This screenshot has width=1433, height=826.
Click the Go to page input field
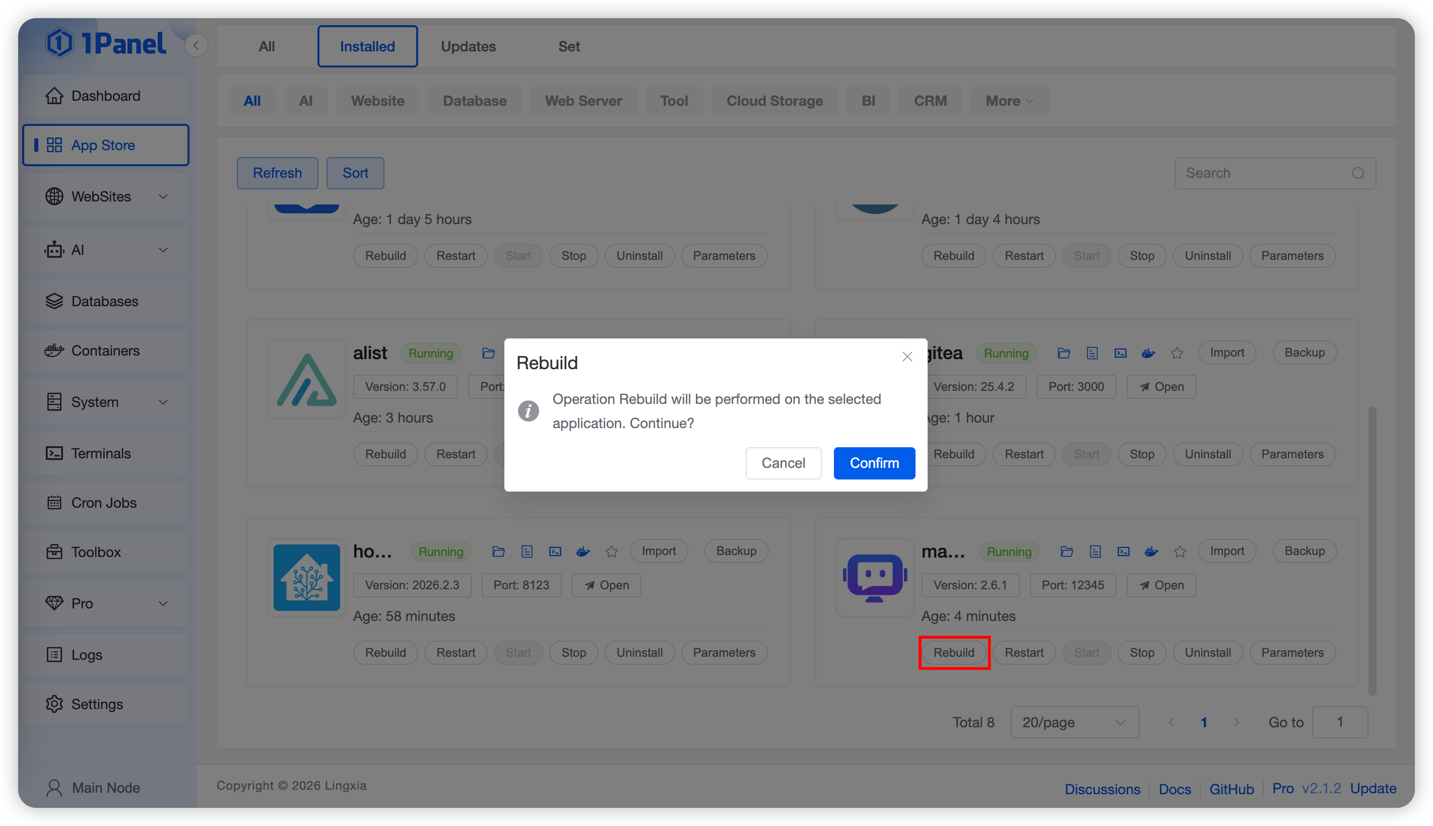[1339, 722]
